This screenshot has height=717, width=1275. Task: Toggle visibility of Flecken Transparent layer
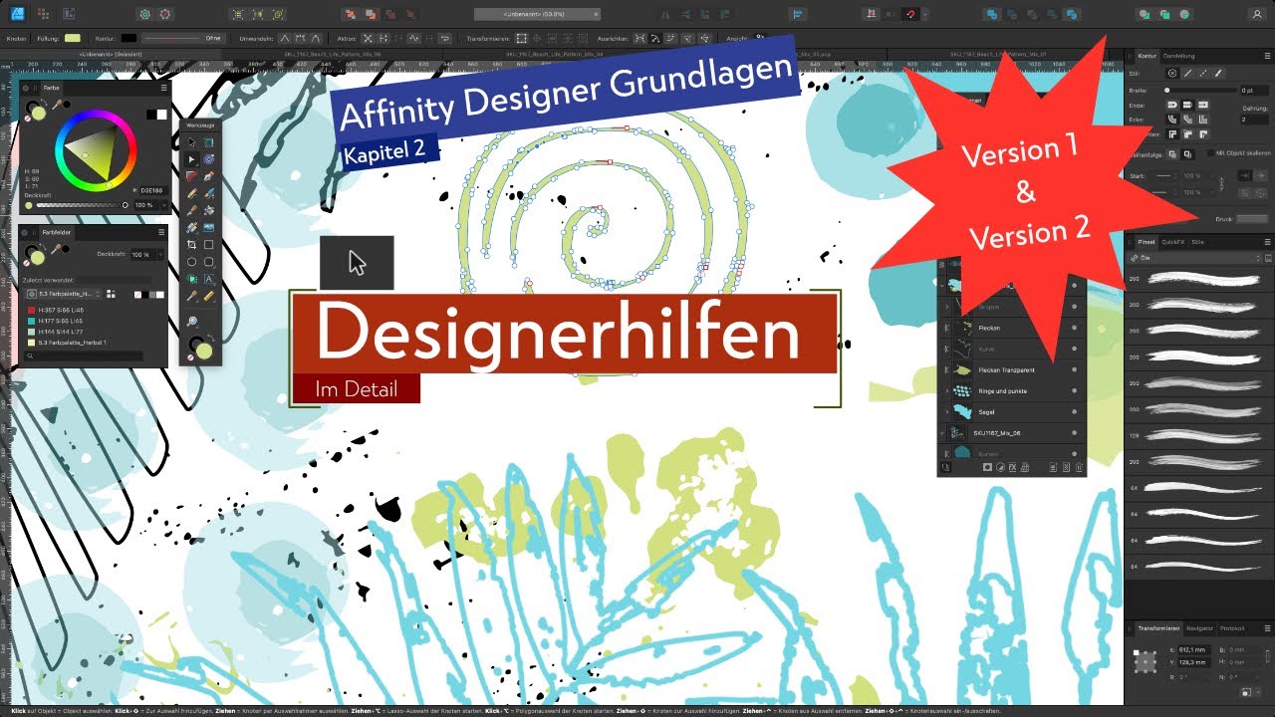[x=1074, y=369]
